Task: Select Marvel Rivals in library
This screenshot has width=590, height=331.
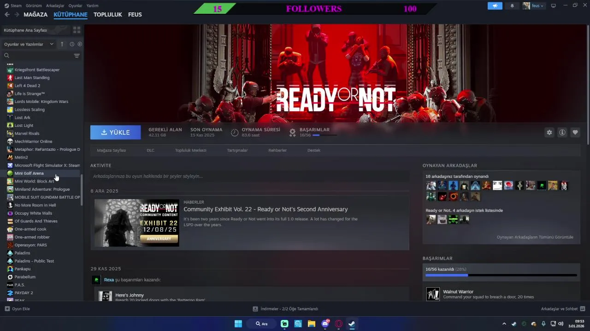Action: point(27,133)
